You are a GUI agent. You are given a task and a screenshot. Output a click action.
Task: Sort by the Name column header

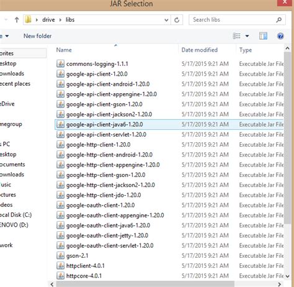(64, 50)
